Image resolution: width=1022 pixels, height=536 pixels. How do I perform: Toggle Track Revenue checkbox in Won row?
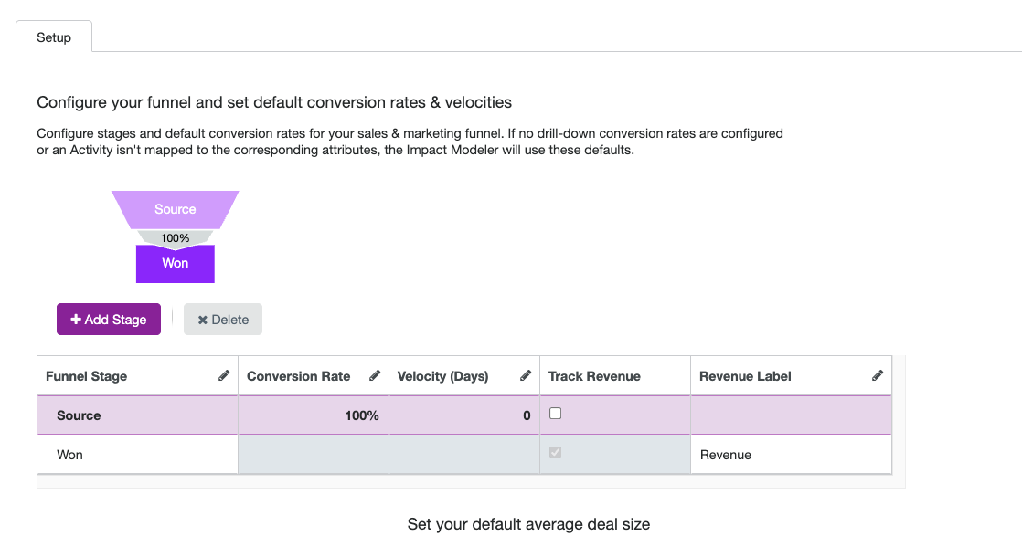[x=555, y=453]
